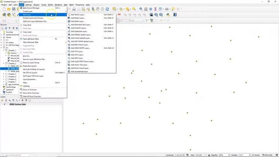Open the Processing menu

click(80, 5)
